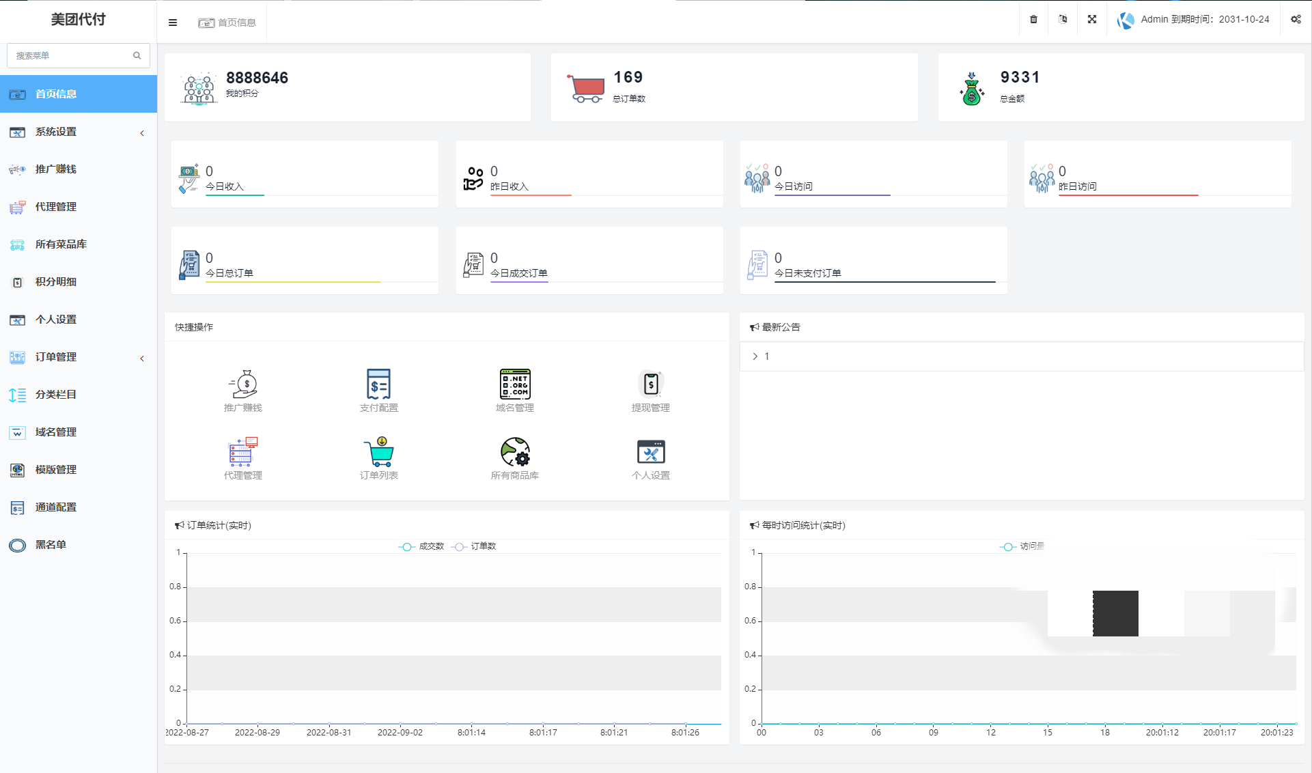Viewport: 1312px width, 773px height.
Task: Click the 快捷操作 panel heading
Action: [194, 327]
